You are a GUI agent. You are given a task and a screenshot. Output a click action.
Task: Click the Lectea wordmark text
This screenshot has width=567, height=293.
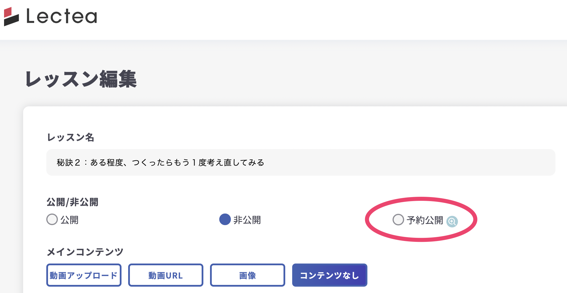pos(62,16)
